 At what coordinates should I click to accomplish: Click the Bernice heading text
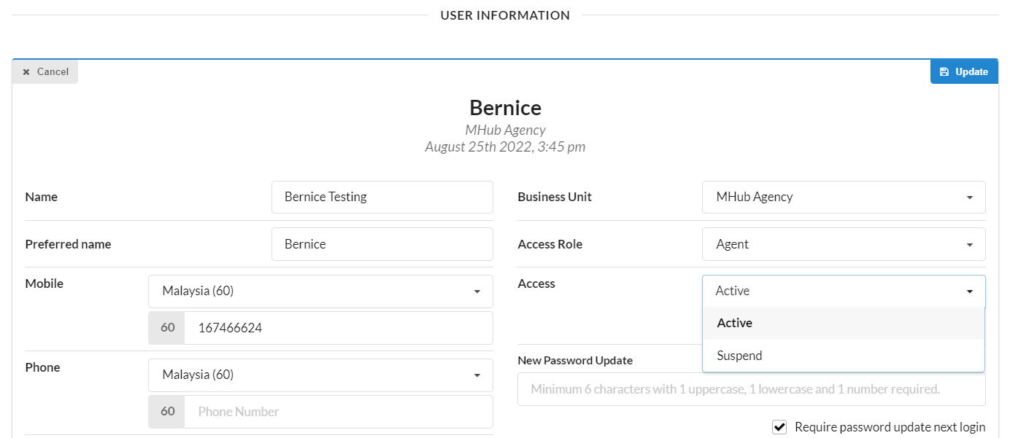[x=505, y=108]
